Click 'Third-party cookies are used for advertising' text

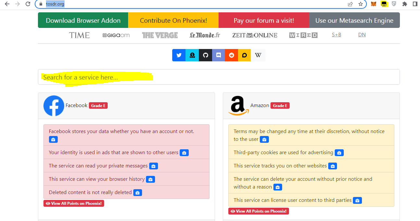tap(283, 153)
